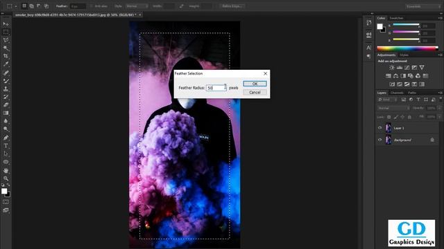Select the Pen tool
The image size is (444, 249).
click(x=6, y=138)
